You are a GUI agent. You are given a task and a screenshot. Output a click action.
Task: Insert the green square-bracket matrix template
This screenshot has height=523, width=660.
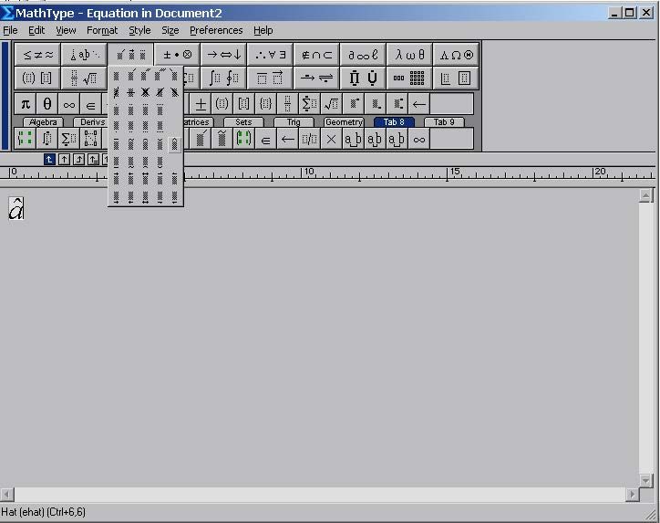pyautogui.click(x=26, y=139)
